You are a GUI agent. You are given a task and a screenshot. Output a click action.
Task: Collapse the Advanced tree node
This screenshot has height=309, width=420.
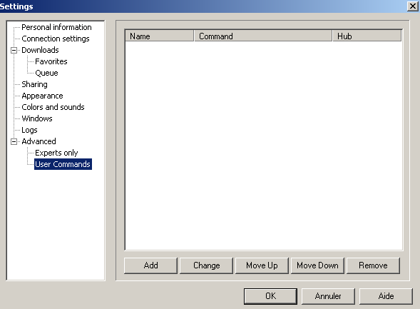tap(14, 141)
